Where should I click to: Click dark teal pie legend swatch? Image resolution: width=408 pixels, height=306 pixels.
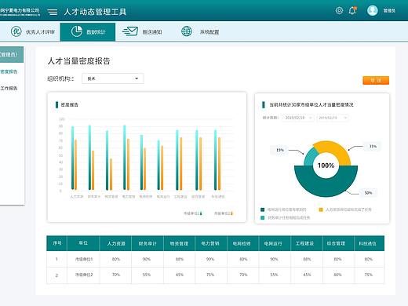[263, 209]
